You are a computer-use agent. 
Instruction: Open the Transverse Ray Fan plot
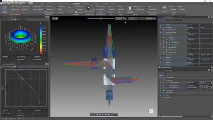pos(37,10)
